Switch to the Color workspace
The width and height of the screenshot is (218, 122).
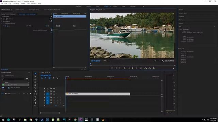point(97,6)
